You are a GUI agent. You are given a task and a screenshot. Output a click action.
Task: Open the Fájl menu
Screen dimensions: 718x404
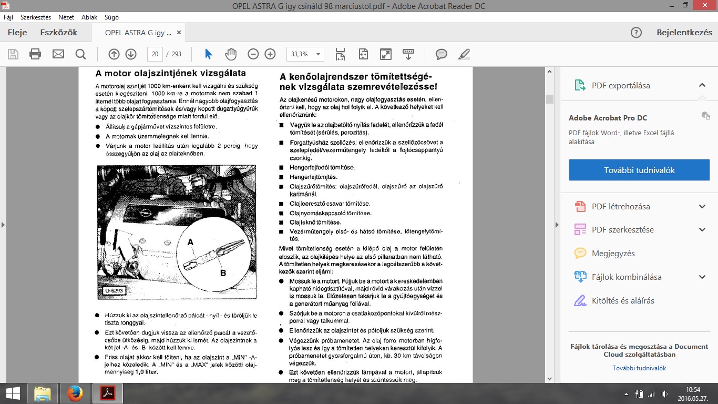[9, 17]
